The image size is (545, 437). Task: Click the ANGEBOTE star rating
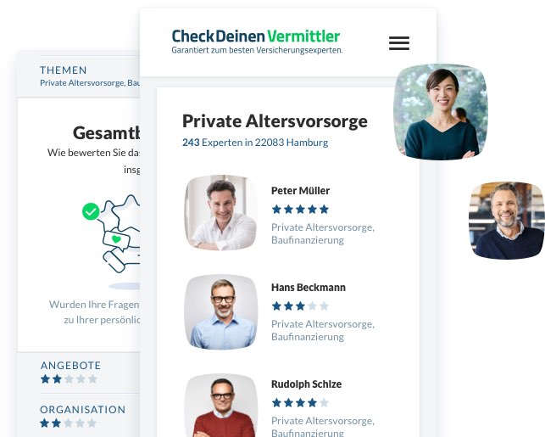(69, 379)
